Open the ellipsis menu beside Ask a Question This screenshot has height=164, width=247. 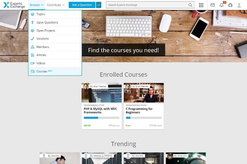(x=98, y=5)
